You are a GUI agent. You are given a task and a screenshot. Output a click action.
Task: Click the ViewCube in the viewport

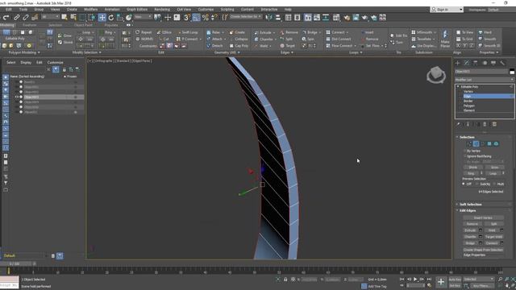coord(436,75)
